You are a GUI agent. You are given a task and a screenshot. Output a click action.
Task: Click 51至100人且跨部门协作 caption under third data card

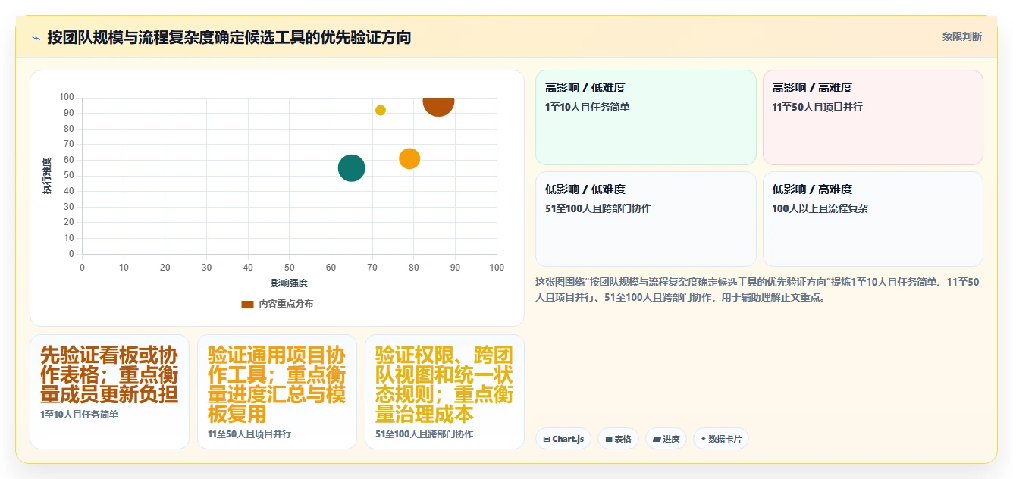424,434
